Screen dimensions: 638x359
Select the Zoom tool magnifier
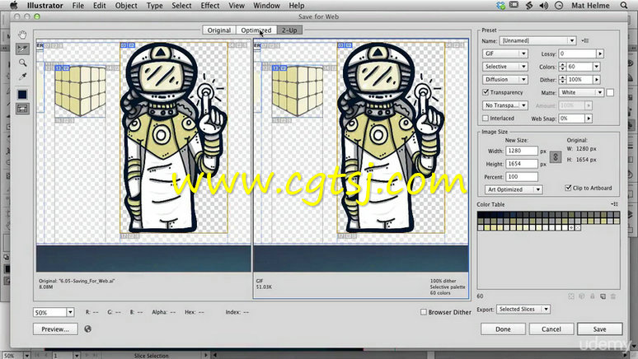[x=22, y=63]
